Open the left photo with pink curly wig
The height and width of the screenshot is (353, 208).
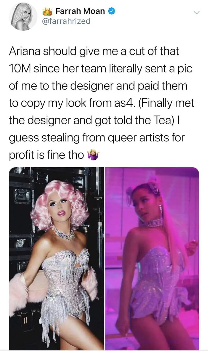pyautogui.click(x=56, y=258)
